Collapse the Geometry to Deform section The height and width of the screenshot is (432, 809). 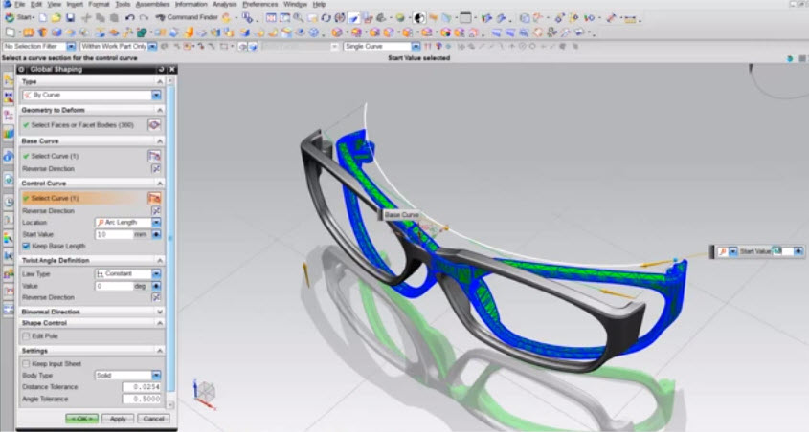(160, 110)
